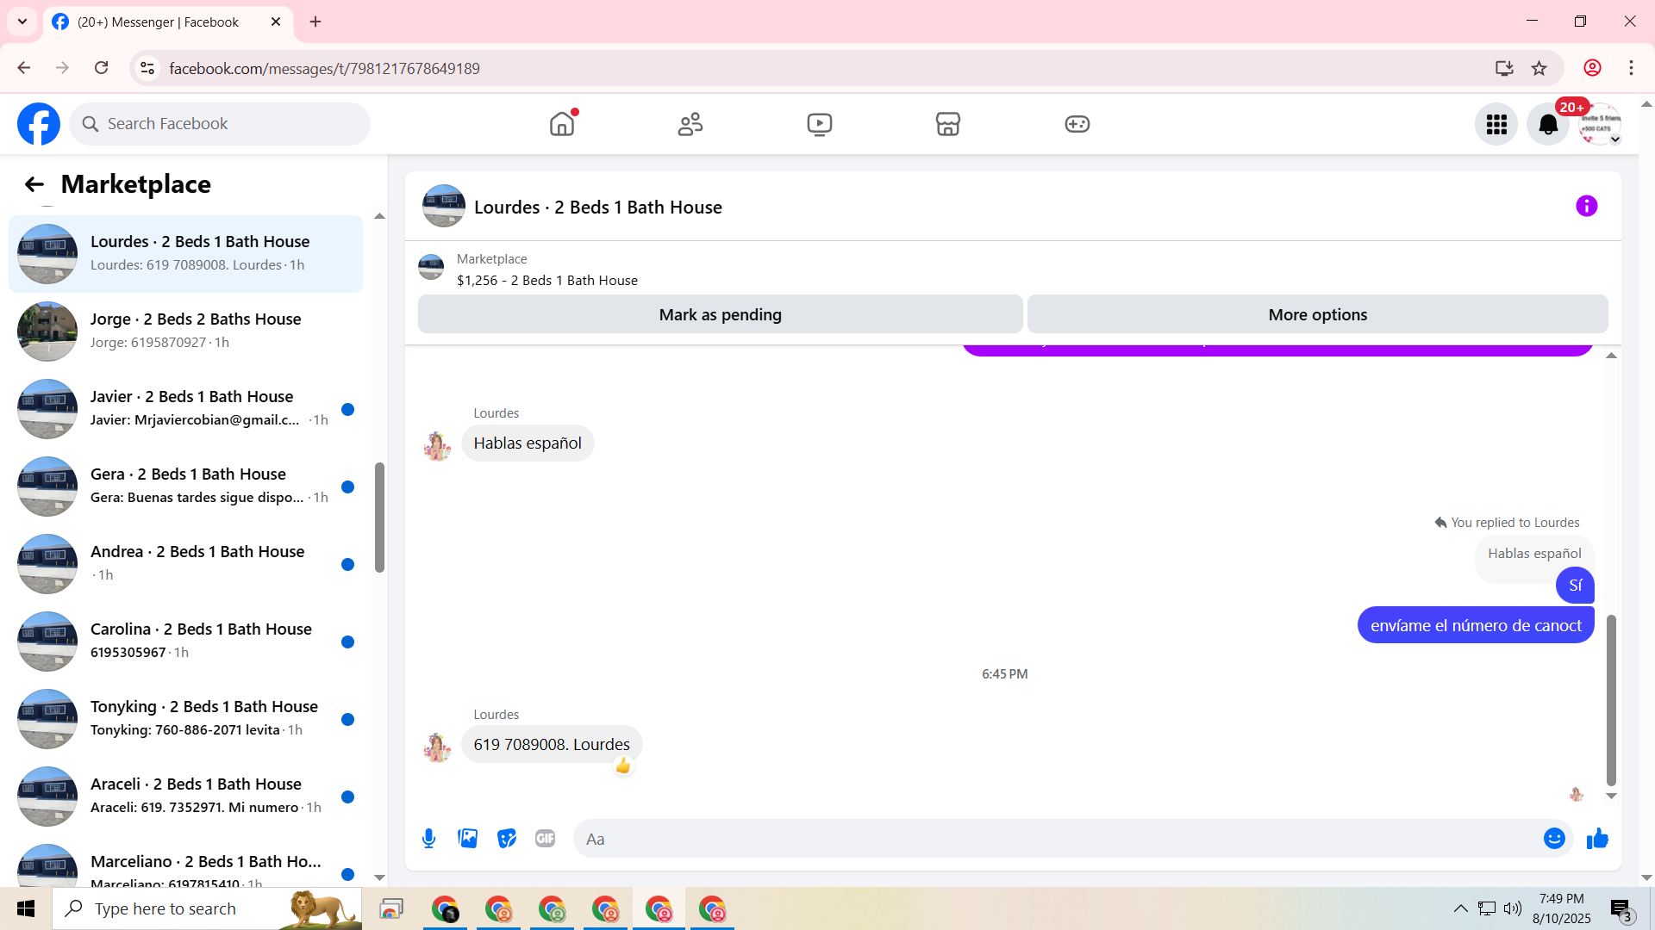Open the notifications bell

[1547, 125]
